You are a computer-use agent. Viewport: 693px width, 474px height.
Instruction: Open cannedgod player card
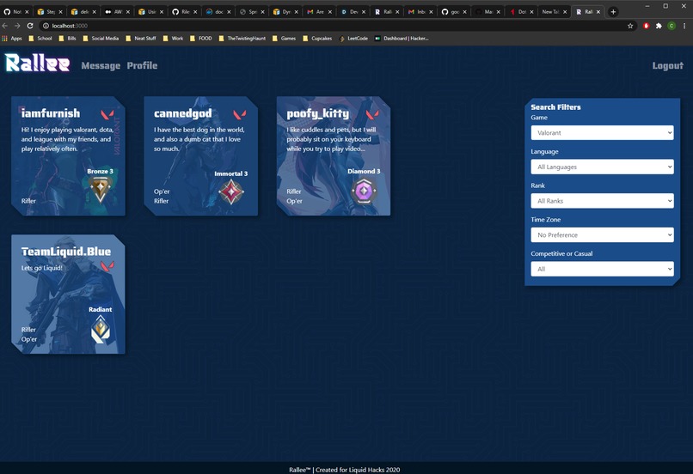200,155
